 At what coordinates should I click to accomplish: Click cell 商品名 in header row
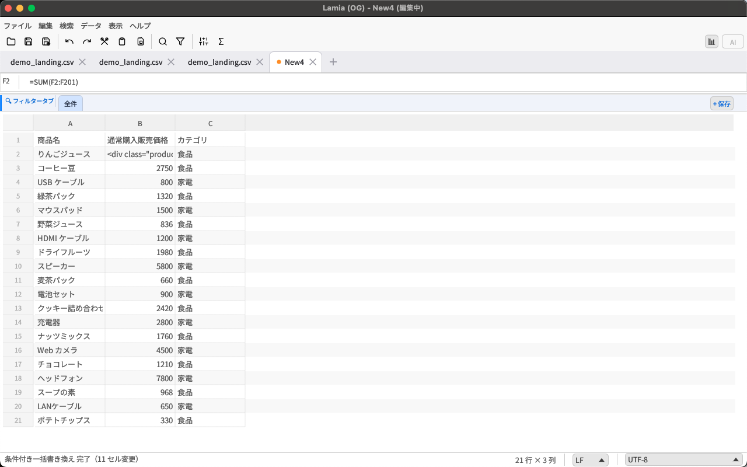[69, 140]
